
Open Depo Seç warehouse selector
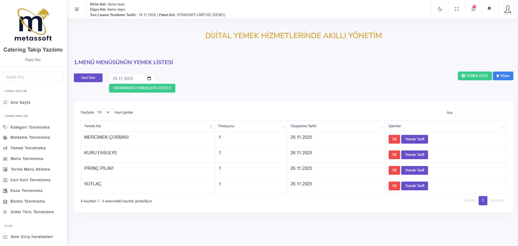point(33,60)
